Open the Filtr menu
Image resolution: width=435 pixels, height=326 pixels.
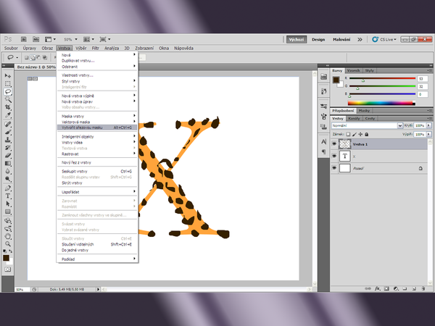[95, 48]
